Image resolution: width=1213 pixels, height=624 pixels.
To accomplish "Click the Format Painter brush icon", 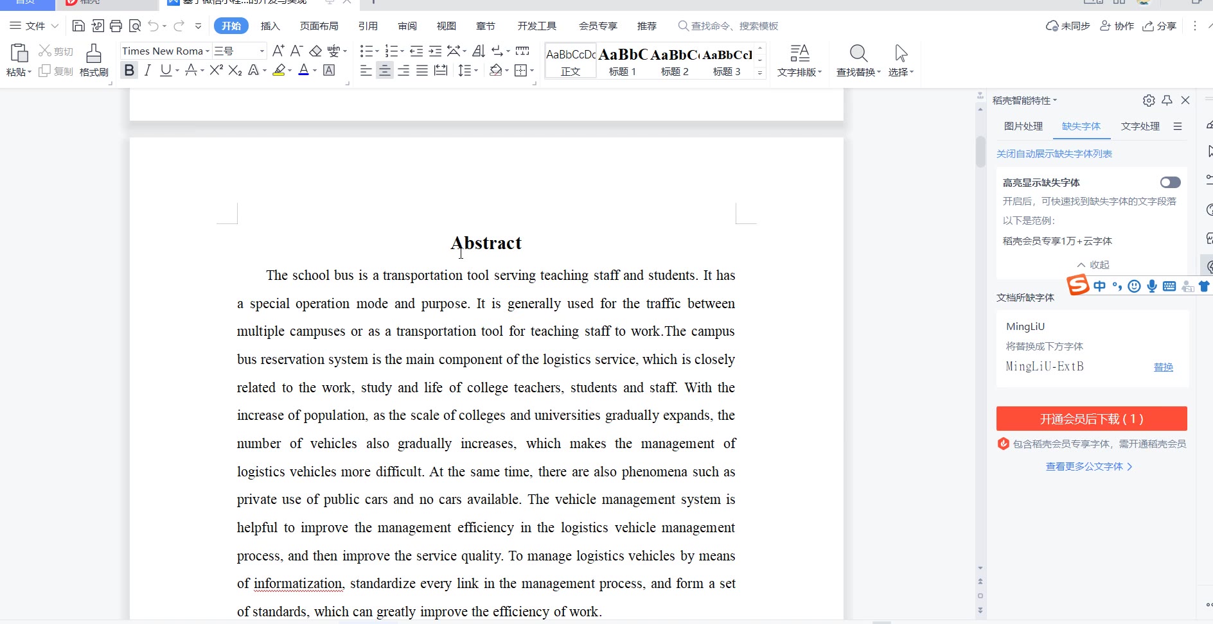I will tap(94, 60).
